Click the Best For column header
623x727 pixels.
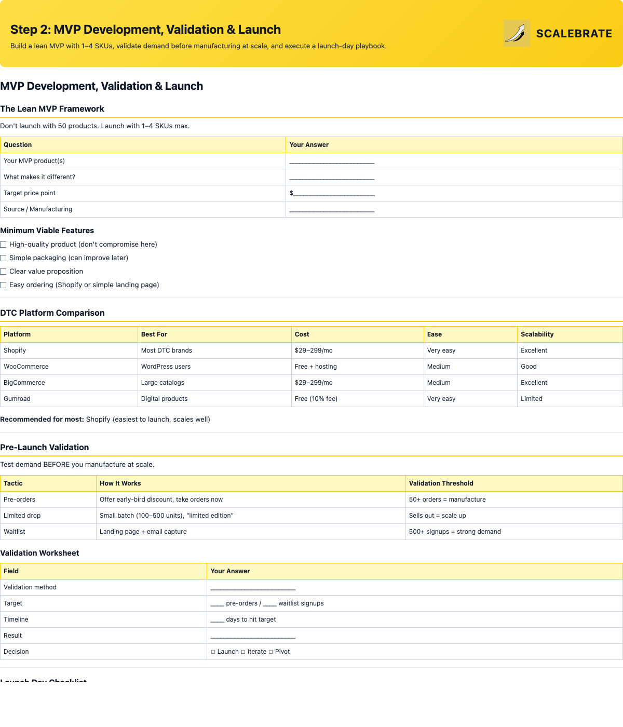[214, 334]
